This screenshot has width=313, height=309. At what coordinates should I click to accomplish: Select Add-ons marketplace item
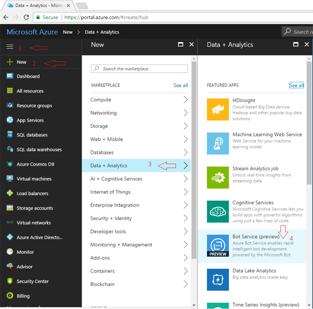tap(136, 257)
